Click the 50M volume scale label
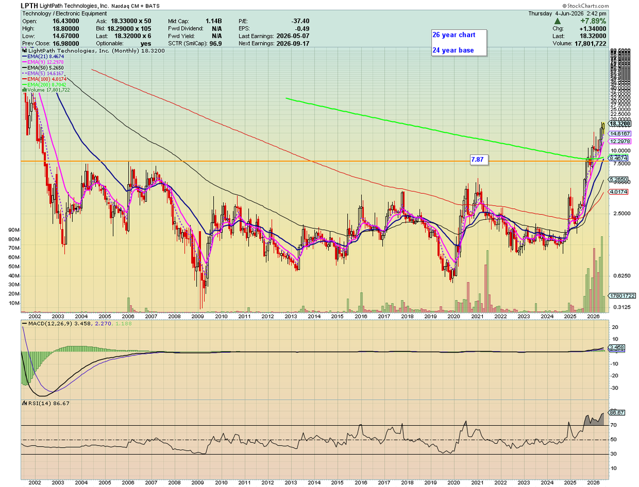This screenshot has width=639, height=487. coord(13,267)
